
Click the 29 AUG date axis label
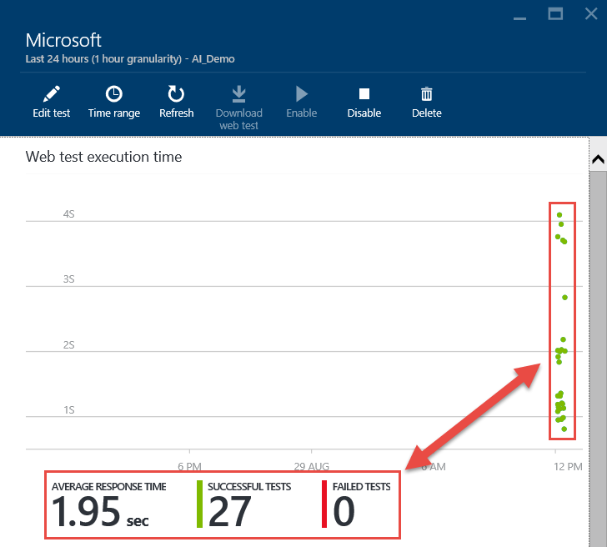(x=311, y=466)
